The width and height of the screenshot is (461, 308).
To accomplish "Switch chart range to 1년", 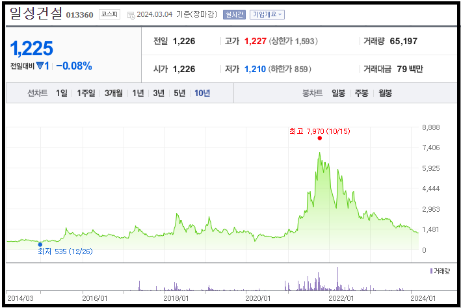I will coord(138,93).
